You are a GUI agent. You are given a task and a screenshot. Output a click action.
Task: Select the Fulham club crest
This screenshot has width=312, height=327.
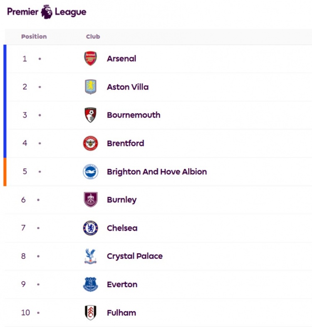(91, 312)
